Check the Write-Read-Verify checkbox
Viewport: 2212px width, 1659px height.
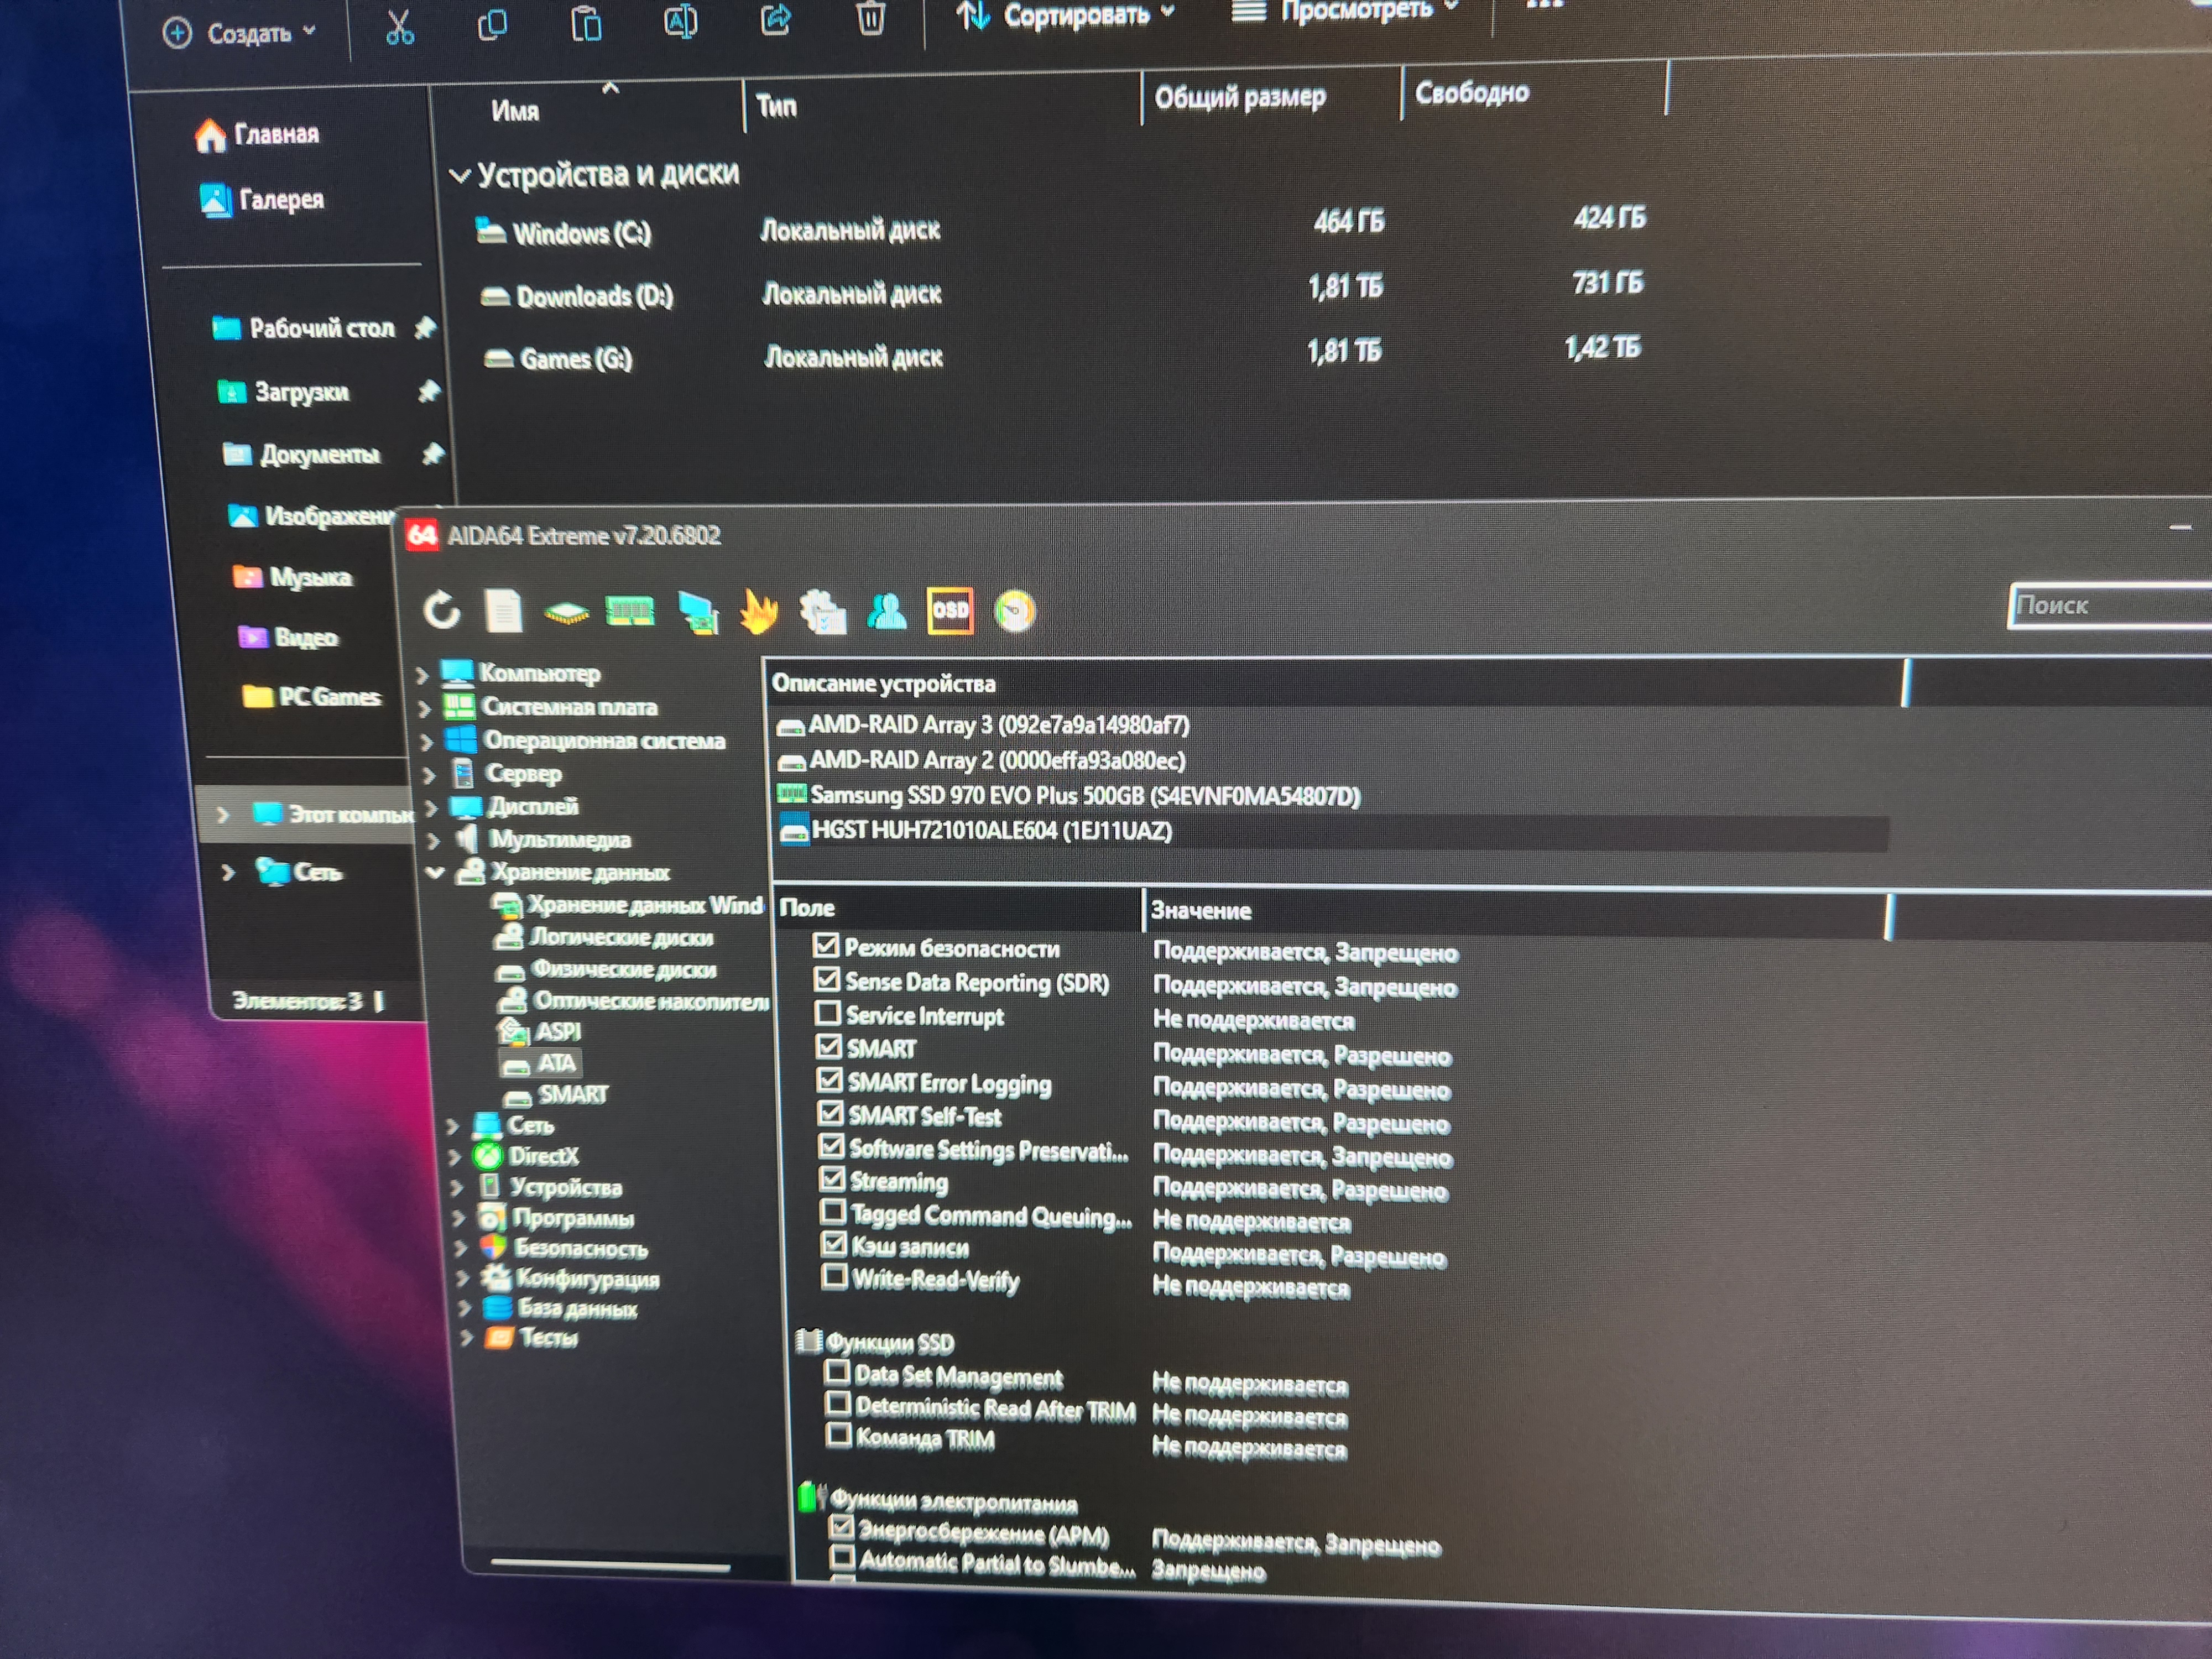[x=834, y=1277]
